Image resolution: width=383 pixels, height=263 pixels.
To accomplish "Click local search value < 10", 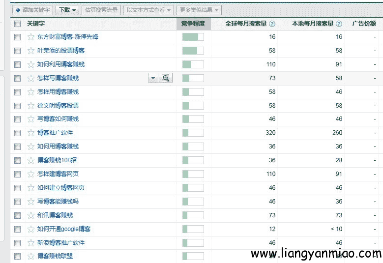I will pyautogui.click(x=336, y=229).
